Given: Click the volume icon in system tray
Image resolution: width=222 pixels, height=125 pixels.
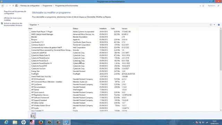Looking at the screenshot, I should pos(203,123).
